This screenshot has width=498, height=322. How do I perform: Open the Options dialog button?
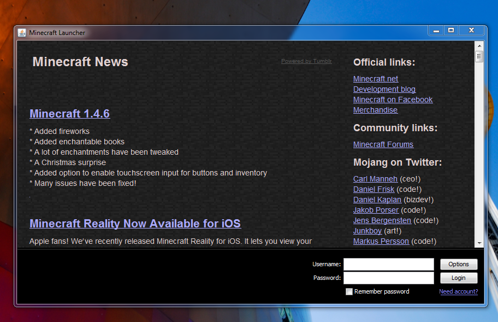pos(458,264)
